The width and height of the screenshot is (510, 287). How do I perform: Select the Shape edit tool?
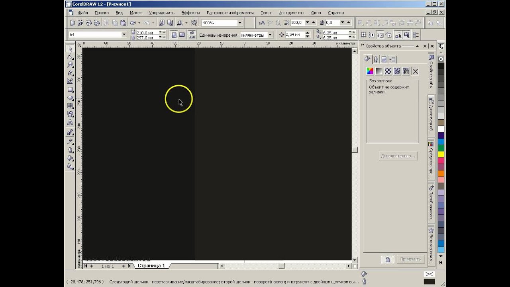[x=70, y=57]
